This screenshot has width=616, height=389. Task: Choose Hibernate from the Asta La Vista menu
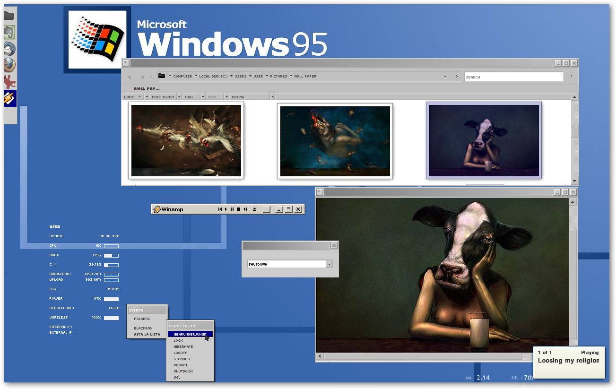coord(190,346)
